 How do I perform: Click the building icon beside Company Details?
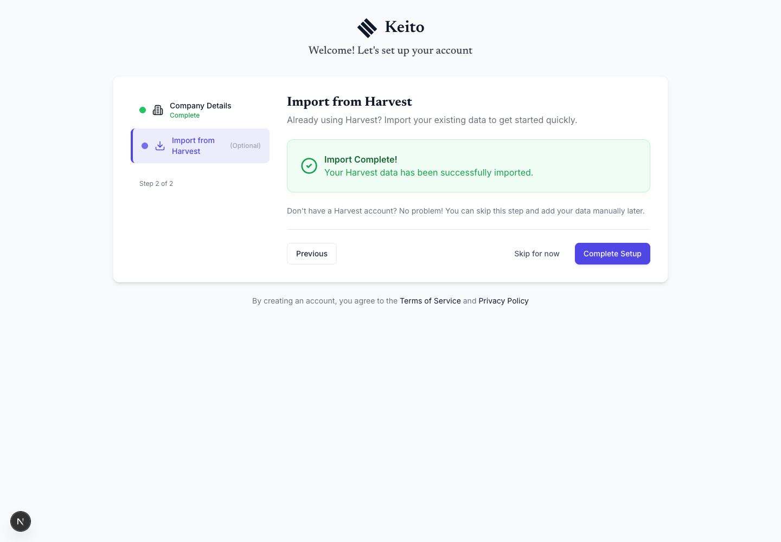click(158, 110)
